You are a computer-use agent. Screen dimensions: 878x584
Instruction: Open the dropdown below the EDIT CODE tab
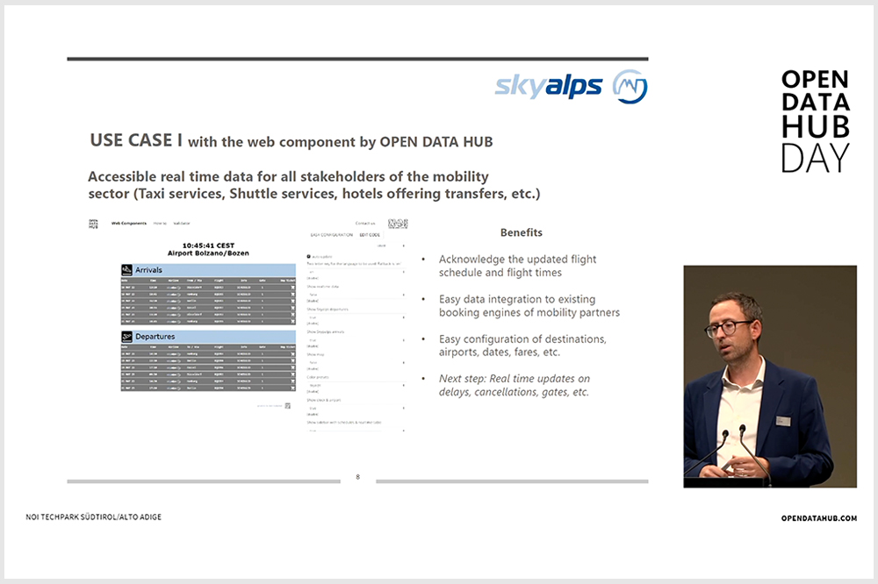391,246
